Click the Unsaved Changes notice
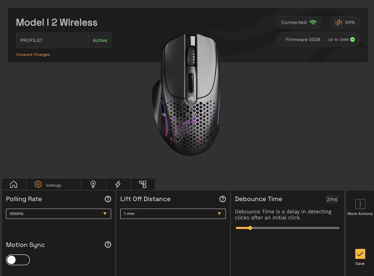Image resolution: width=374 pixels, height=276 pixels. pos(33,55)
